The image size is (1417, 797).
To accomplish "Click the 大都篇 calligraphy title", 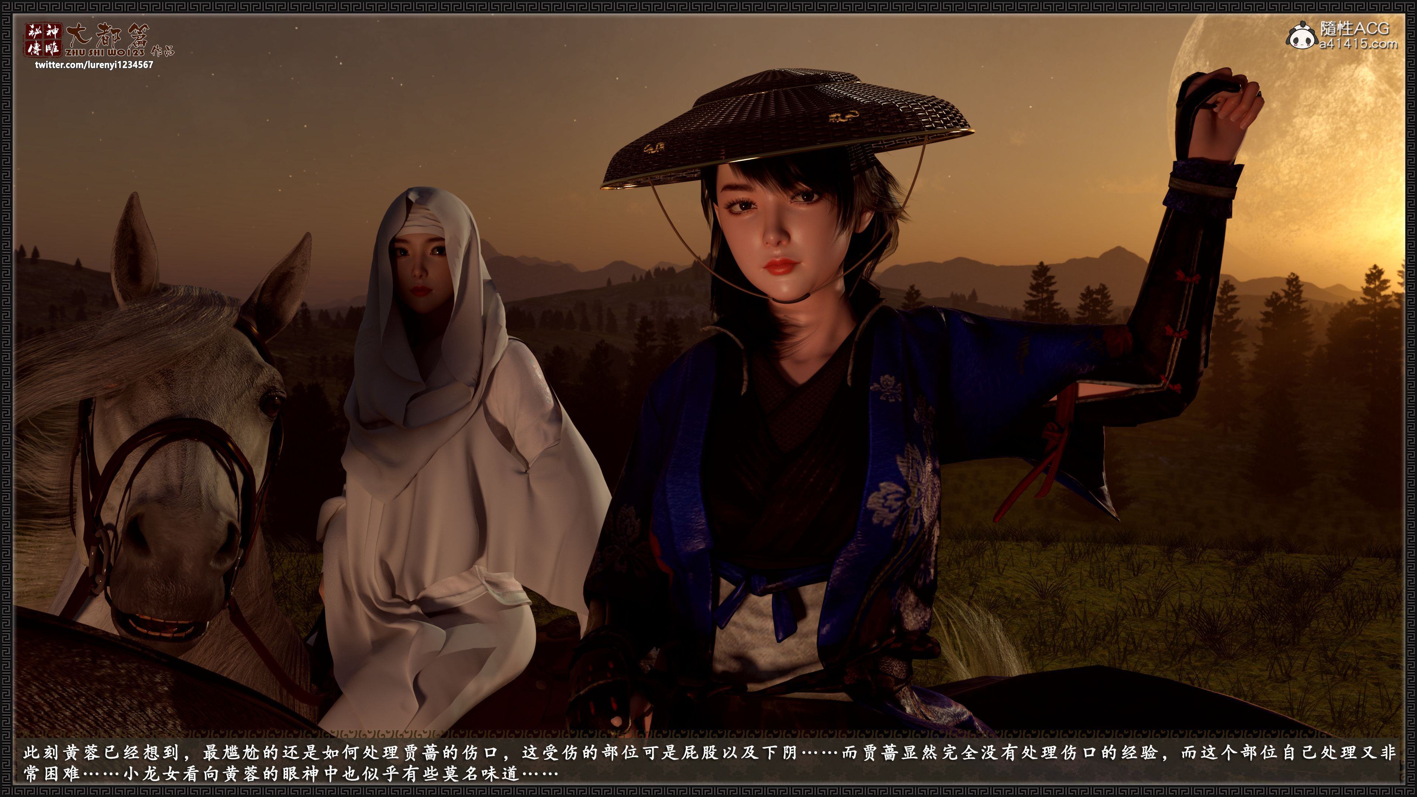I will coord(107,35).
